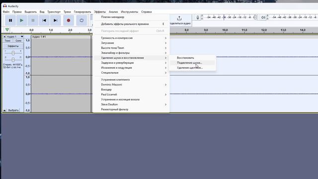Click the 10,0 mark on the timeline ruler
Screen dimensions: 318x179
225,30
